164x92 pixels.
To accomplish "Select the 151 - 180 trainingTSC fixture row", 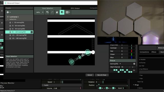I will coord(19,38).
